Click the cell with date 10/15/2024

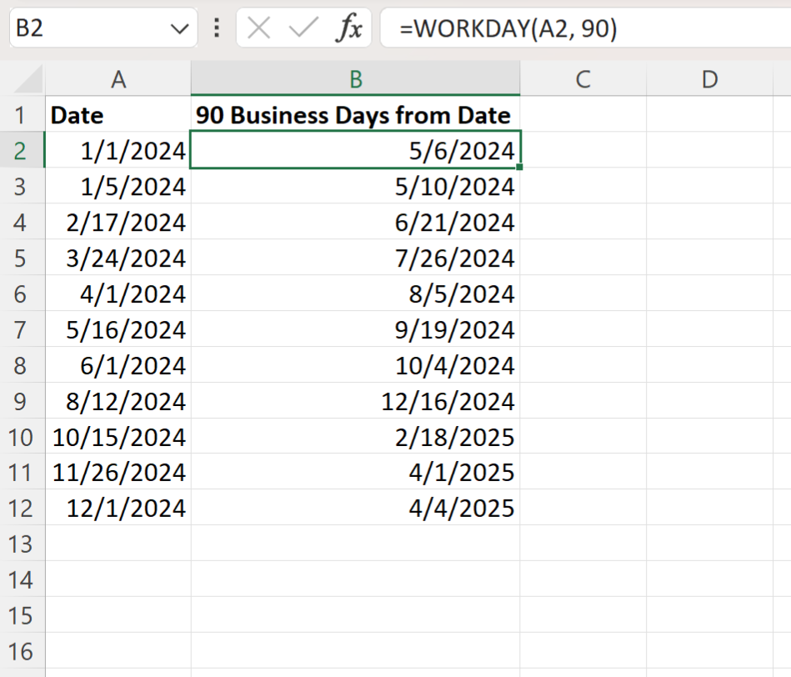tap(118, 437)
